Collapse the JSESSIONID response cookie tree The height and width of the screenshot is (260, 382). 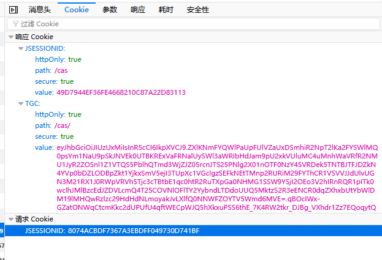21,48
